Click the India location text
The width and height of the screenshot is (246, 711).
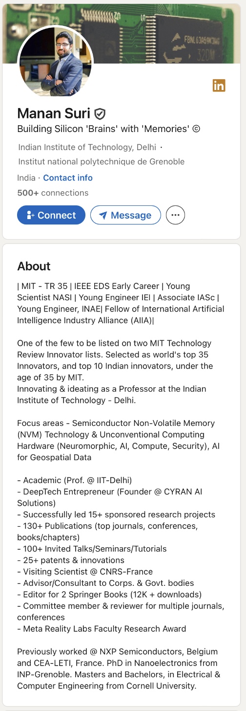point(26,178)
